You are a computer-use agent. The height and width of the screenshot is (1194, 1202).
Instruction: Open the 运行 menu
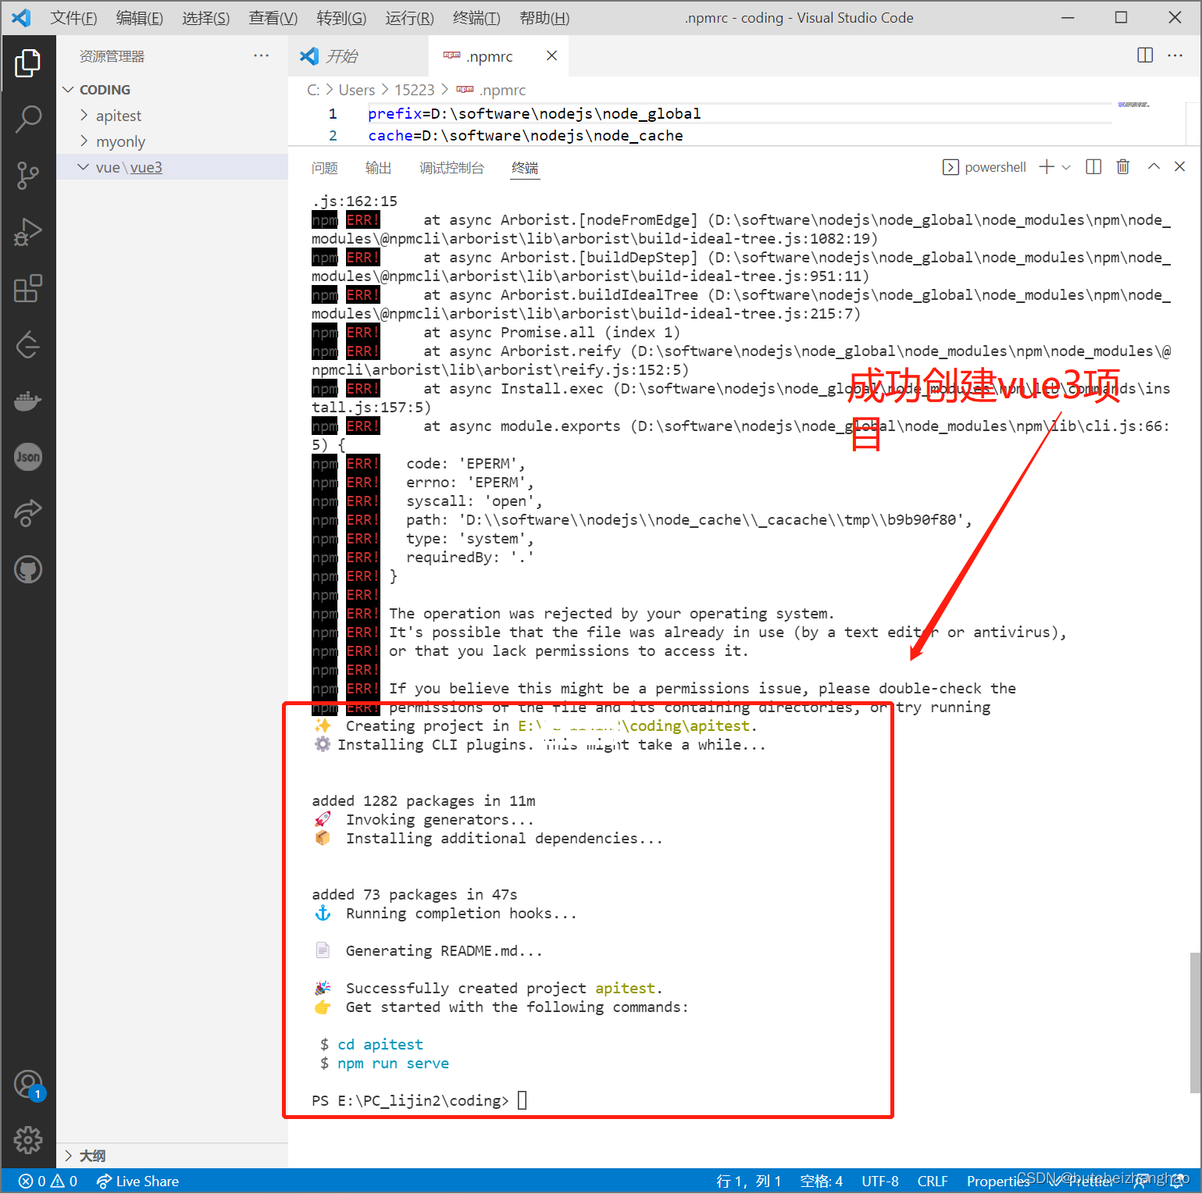(x=408, y=17)
